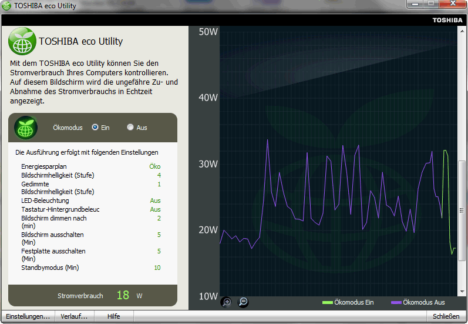Viewport: 468px width, 324px height.
Task: Click the Ökomodus Aus legend text
Action: coord(424,302)
